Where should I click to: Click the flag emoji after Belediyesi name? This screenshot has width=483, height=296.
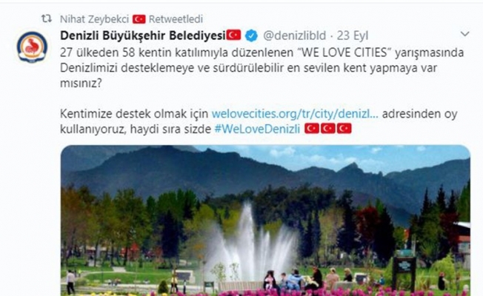coord(234,35)
